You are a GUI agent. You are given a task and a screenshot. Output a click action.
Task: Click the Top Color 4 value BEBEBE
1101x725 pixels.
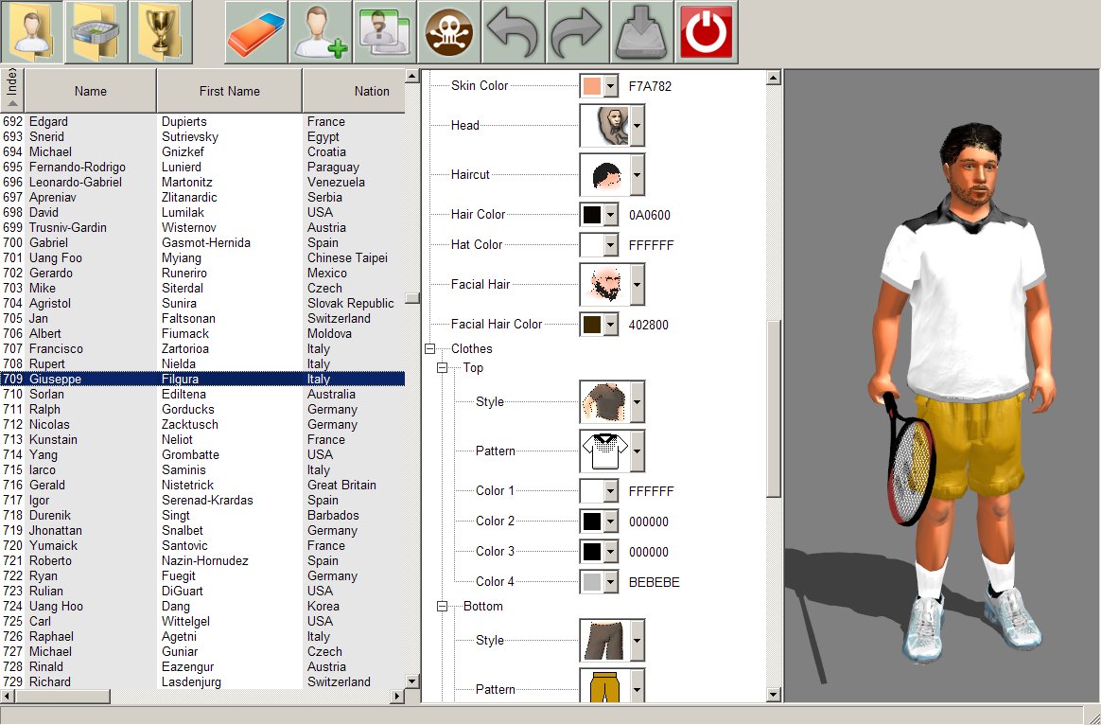pyautogui.click(x=655, y=582)
